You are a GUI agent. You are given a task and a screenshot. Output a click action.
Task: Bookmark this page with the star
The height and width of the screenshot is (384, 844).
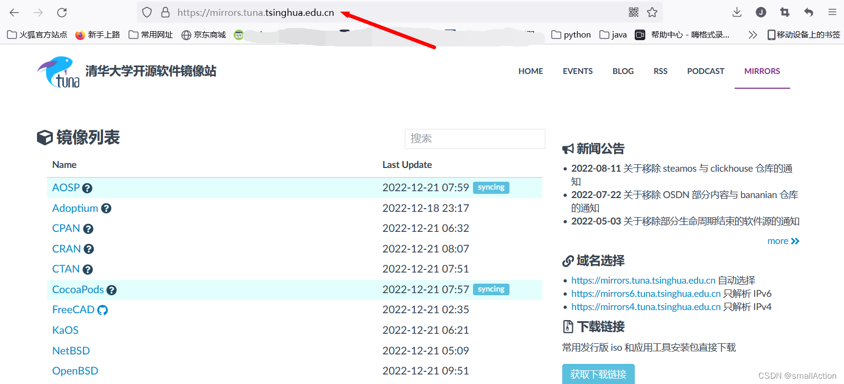coord(653,12)
